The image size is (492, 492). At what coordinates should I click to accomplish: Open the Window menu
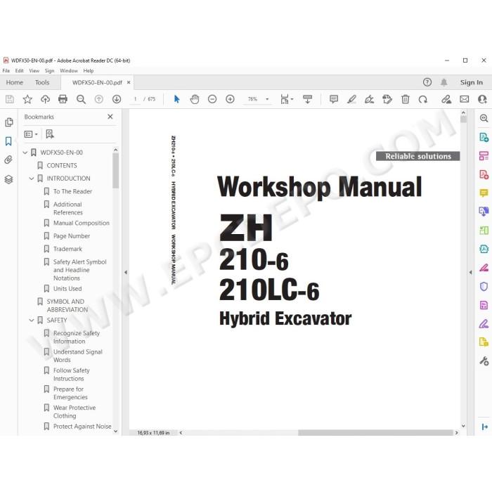[69, 71]
